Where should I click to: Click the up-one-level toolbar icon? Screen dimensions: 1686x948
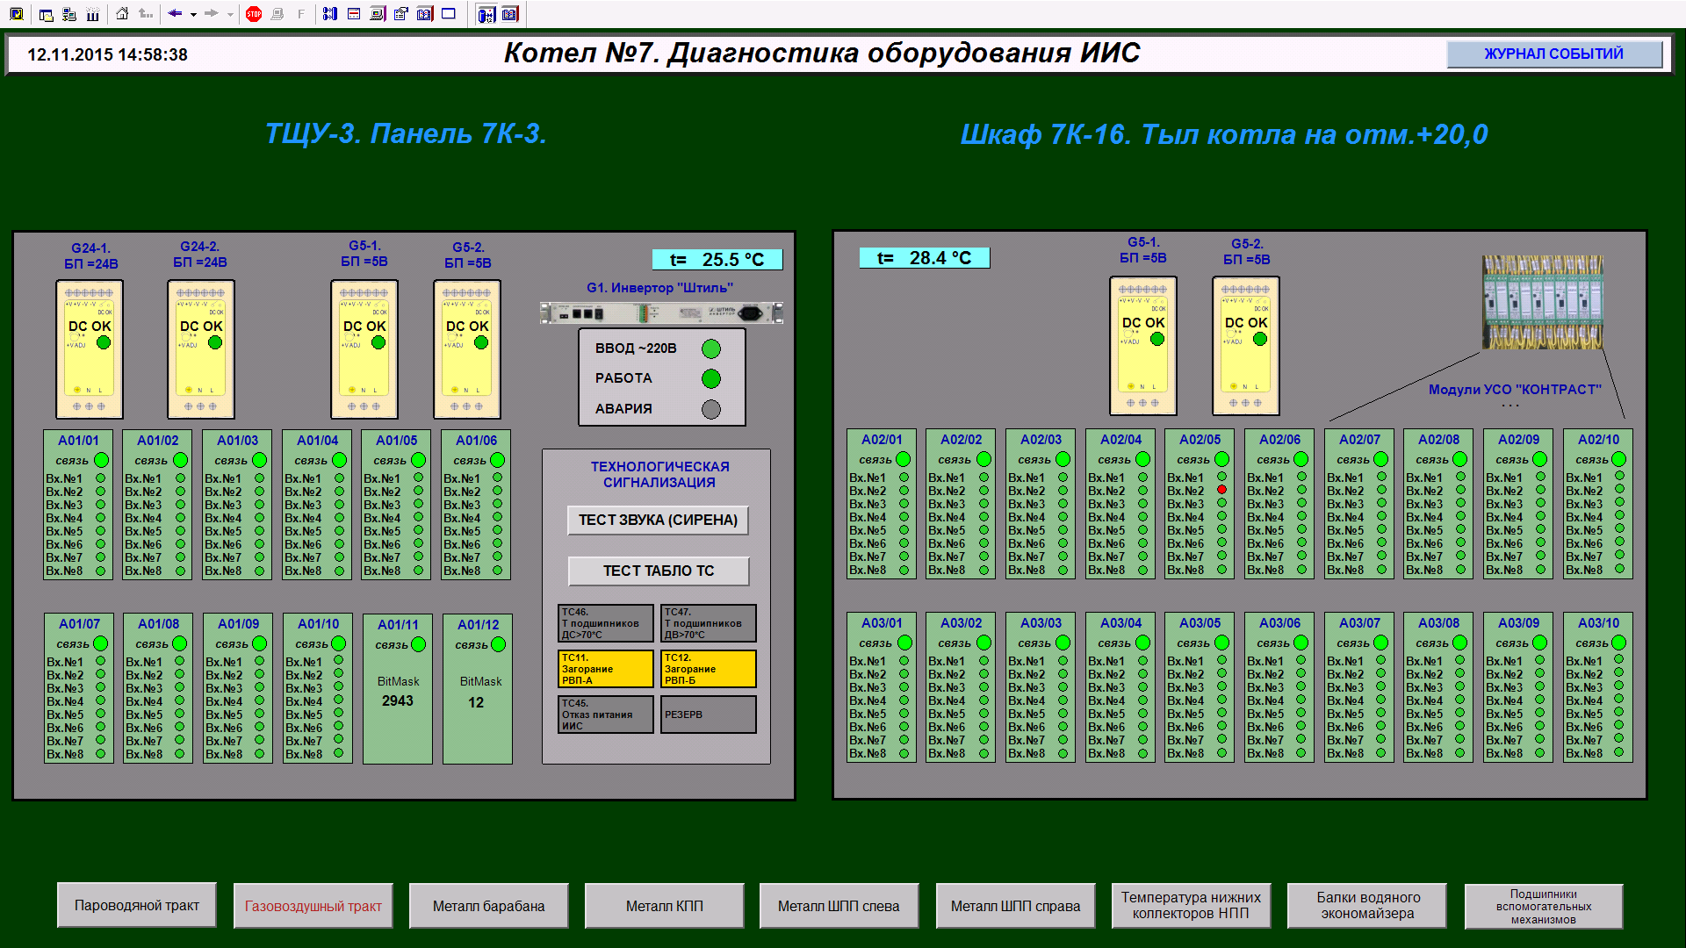(146, 14)
